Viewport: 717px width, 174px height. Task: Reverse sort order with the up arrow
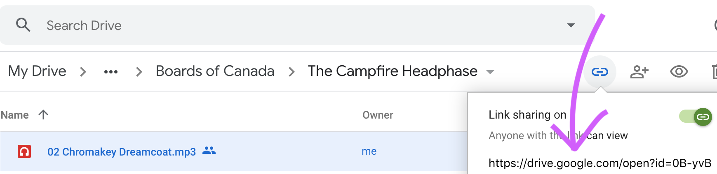point(43,114)
